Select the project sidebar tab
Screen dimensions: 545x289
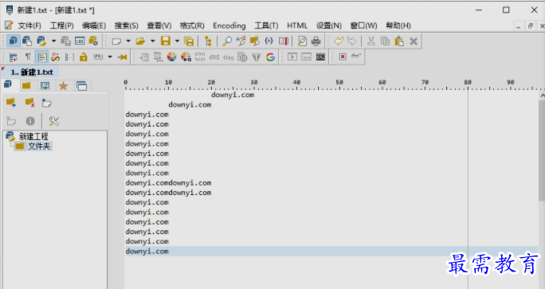pos(8,85)
